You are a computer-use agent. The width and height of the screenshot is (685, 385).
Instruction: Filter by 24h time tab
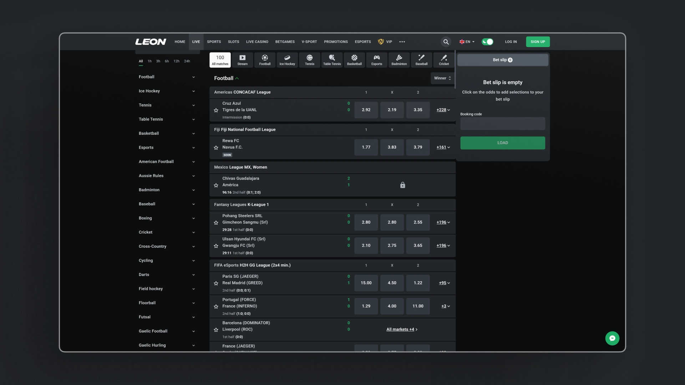coord(187,61)
